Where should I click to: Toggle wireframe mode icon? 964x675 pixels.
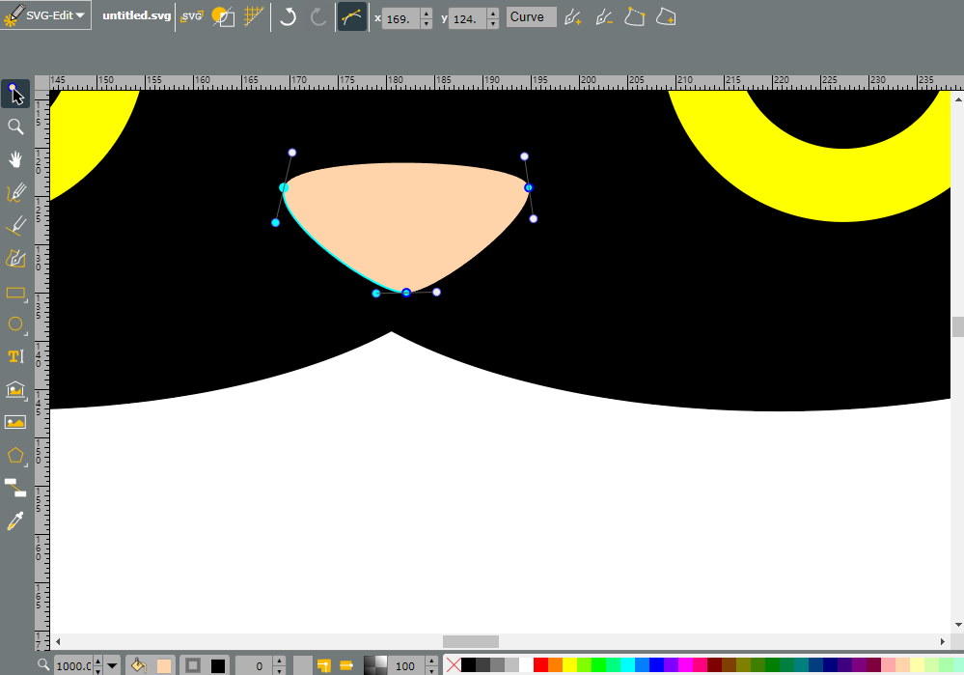(x=223, y=16)
